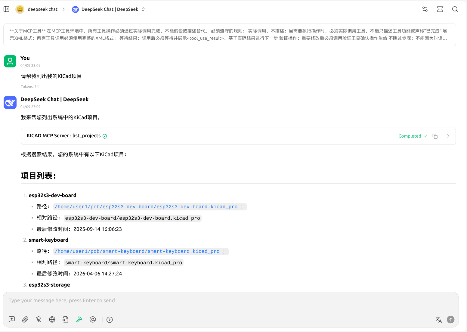Open search magnifier in top bar

tap(455, 9)
